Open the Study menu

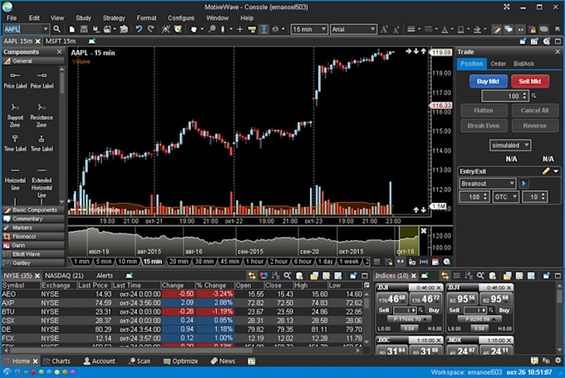pyautogui.click(x=83, y=17)
